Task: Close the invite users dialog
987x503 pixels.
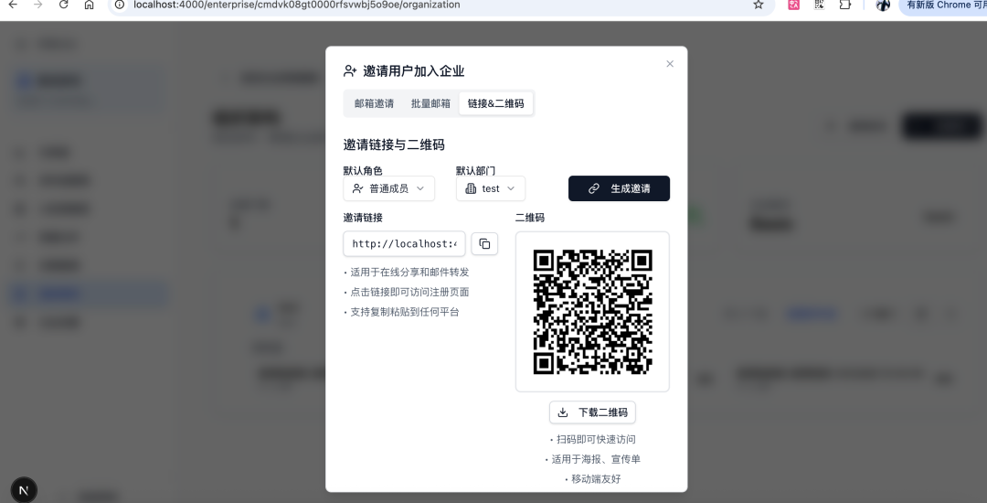Action: (x=670, y=64)
